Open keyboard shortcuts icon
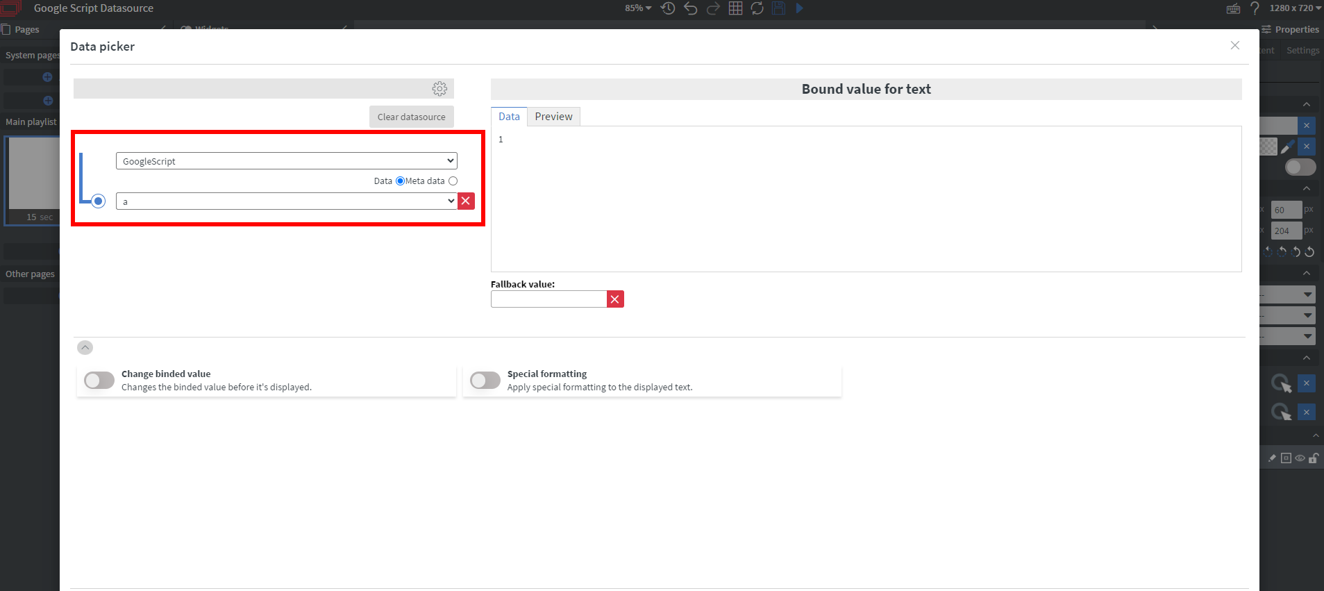The height and width of the screenshot is (591, 1324). click(x=1233, y=8)
